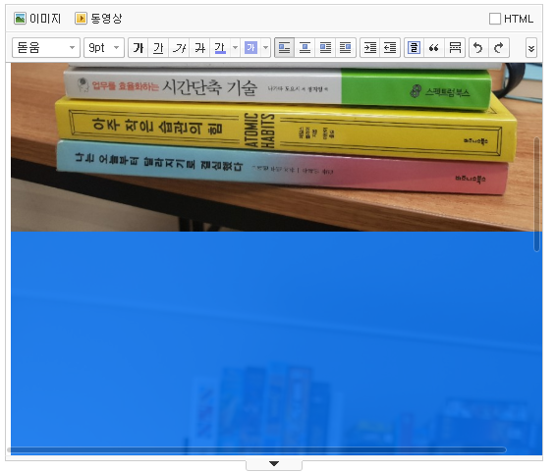Open the 돋움 font family dropdown
This screenshot has width=555, height=473.
click(x=46, y=47)
